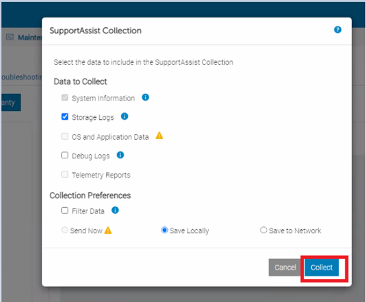Click info icon next to System Information

pyautogui.click(x=145, y=97)
